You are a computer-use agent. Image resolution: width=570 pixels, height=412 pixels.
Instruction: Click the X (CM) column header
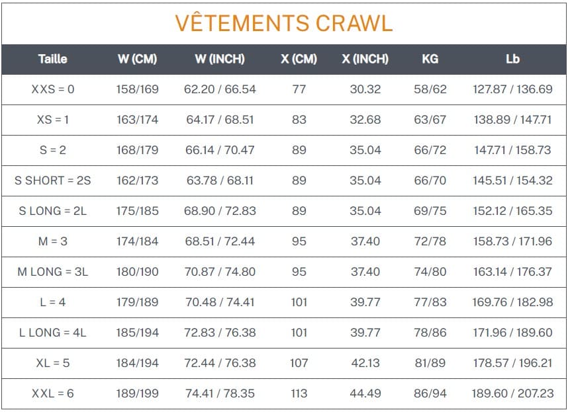pyautogui.click(x=299, y=59)
